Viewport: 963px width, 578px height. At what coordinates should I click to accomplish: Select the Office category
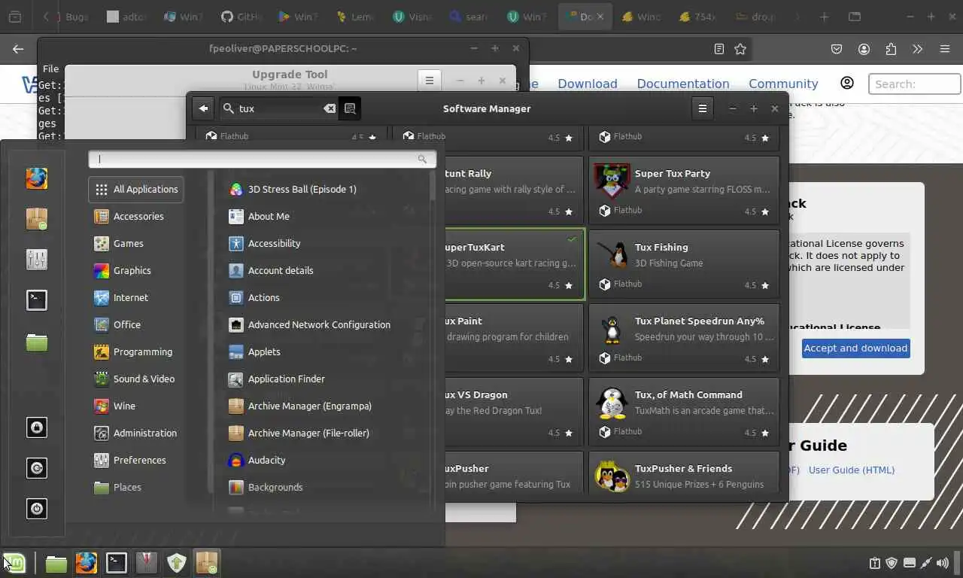135,324
